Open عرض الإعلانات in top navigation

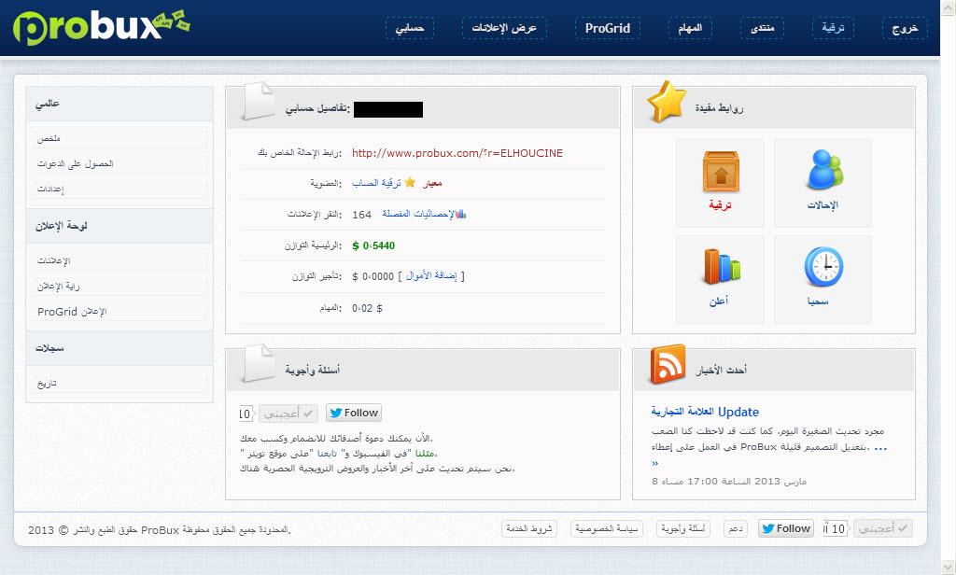point(499,28)
